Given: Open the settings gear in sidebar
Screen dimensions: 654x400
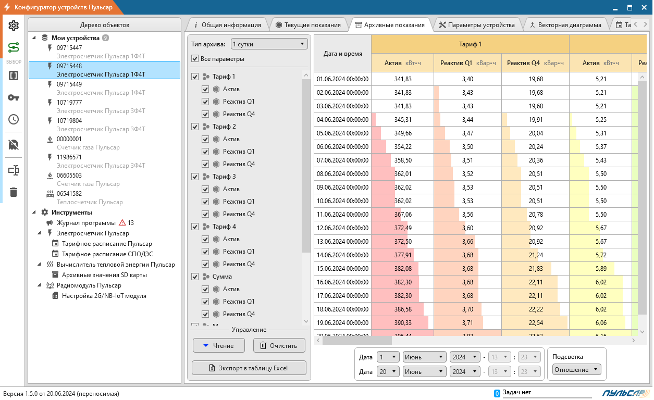Looking at the screenshot, I should [14, 26].
